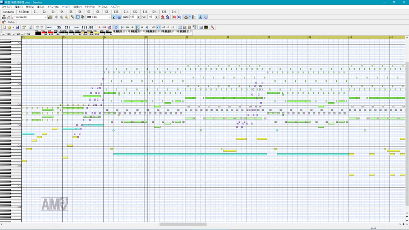Open the ツール(T) menu

point(66,7)
